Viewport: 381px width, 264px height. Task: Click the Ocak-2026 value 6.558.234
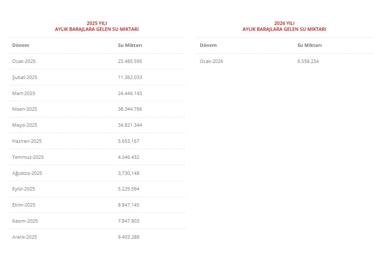pos(308,61)
